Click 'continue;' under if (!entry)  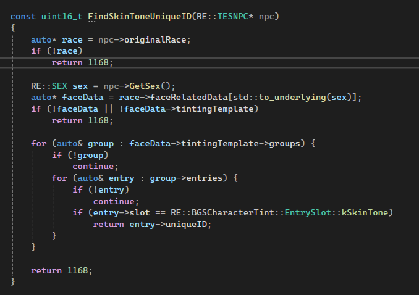(x=116, y=202)
